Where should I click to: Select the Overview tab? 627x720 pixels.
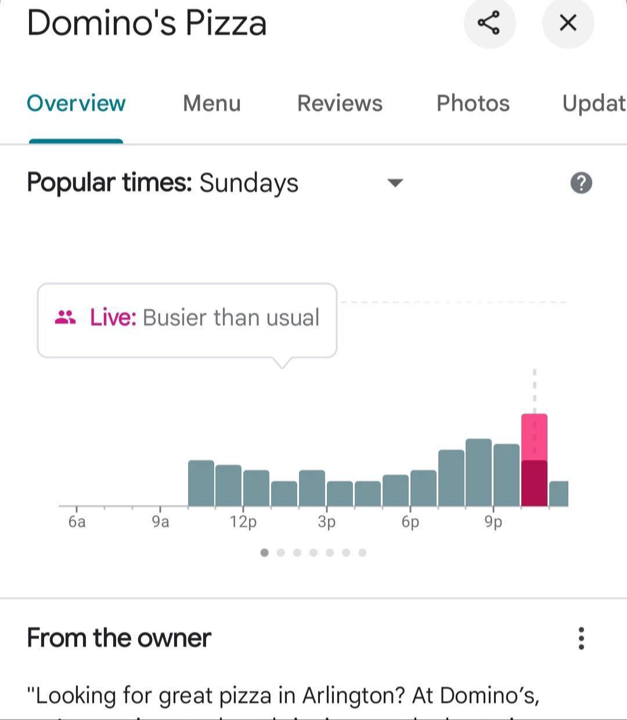[76, 103]
